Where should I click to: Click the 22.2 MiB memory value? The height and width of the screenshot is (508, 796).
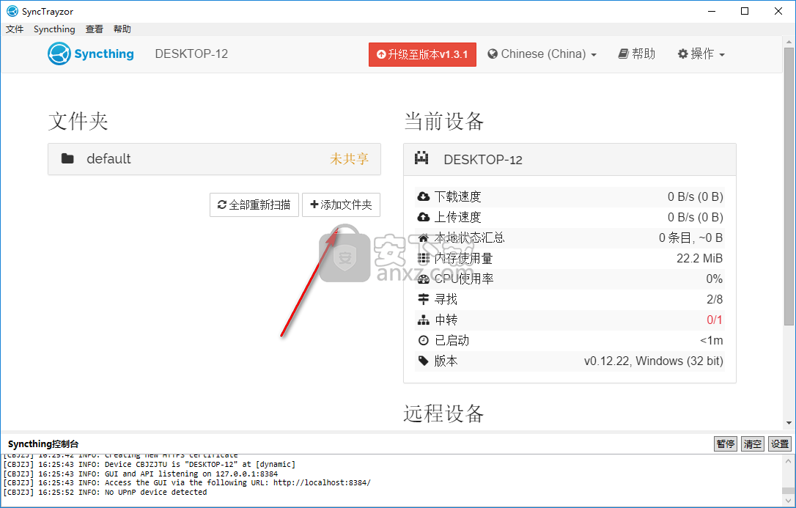pyautogui.click(x=699, y=258)
